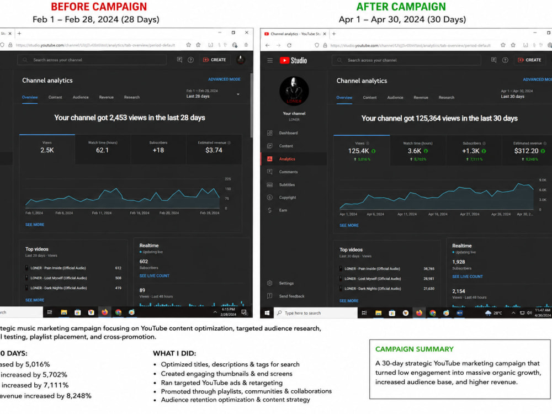Click the After window browser reload button

[x=289, y=45]
